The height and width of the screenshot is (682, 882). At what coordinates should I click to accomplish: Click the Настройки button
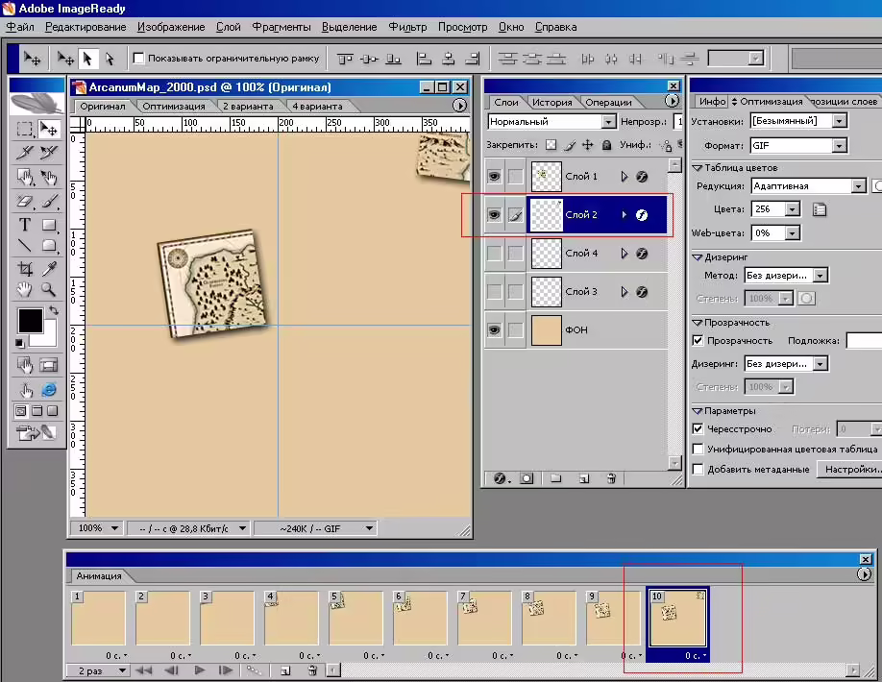coord(850,469)
